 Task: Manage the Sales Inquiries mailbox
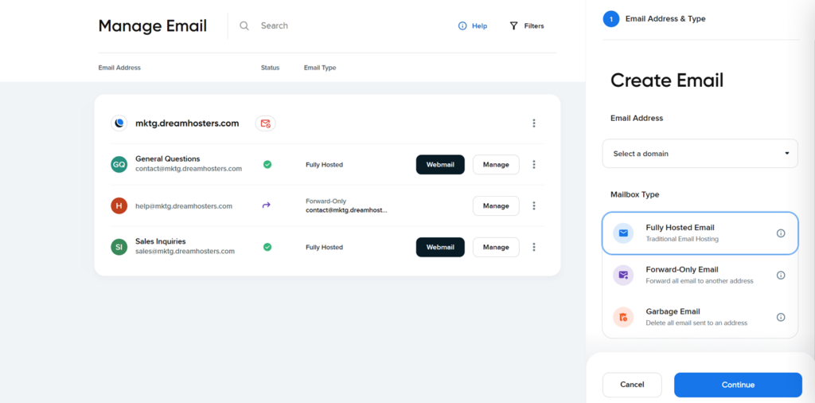pos(496,247)
